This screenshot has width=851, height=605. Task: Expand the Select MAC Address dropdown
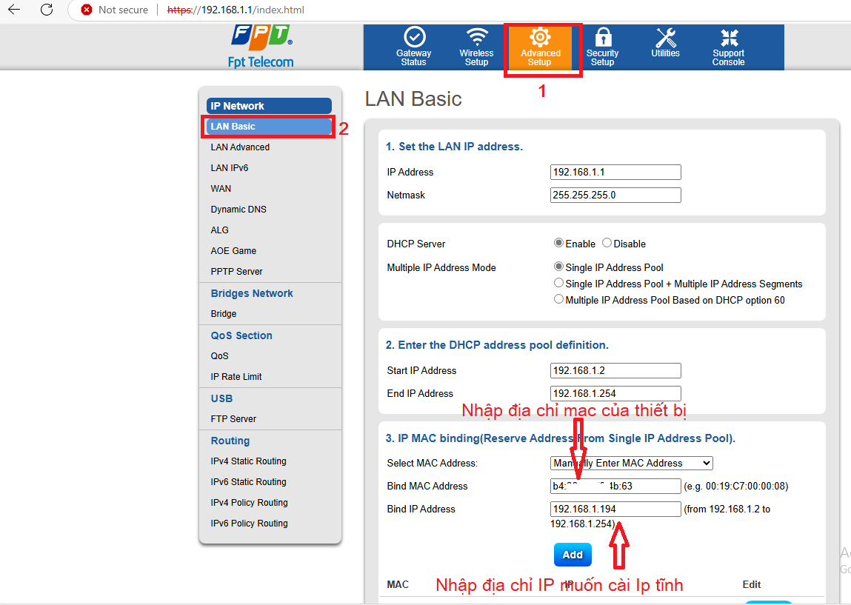coord(632,463)
